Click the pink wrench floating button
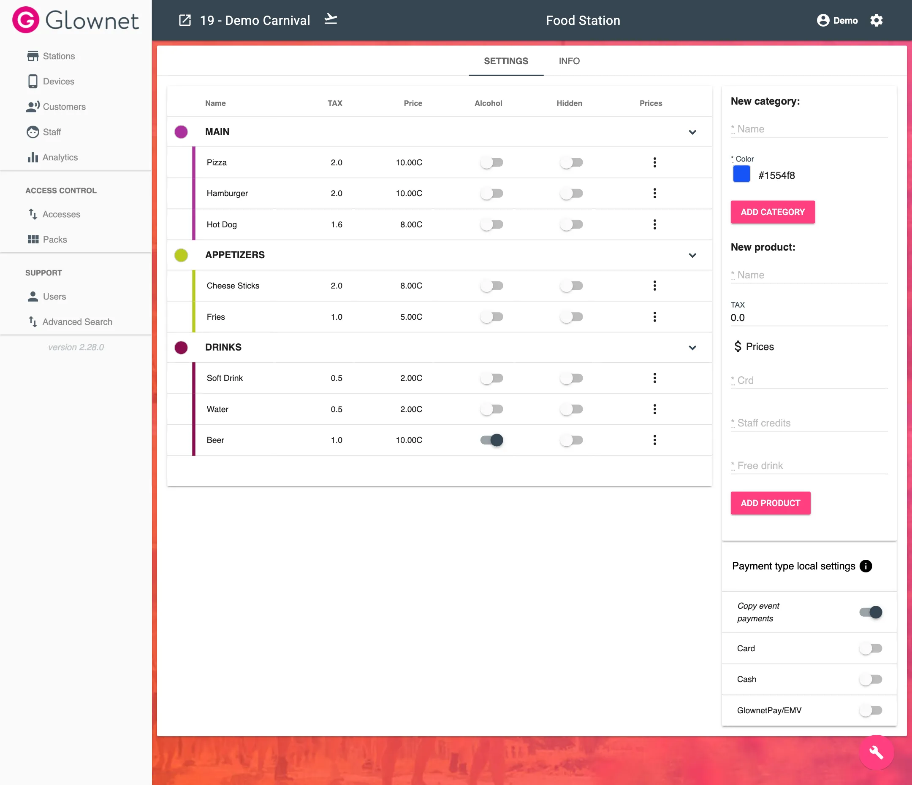This screenshot has width=912, height=785. pyautogui.click(x=877, y=752)
